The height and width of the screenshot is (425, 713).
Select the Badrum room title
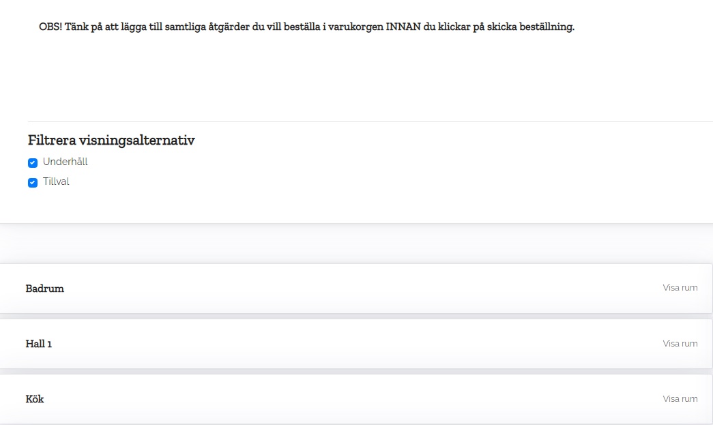[45, 289]
